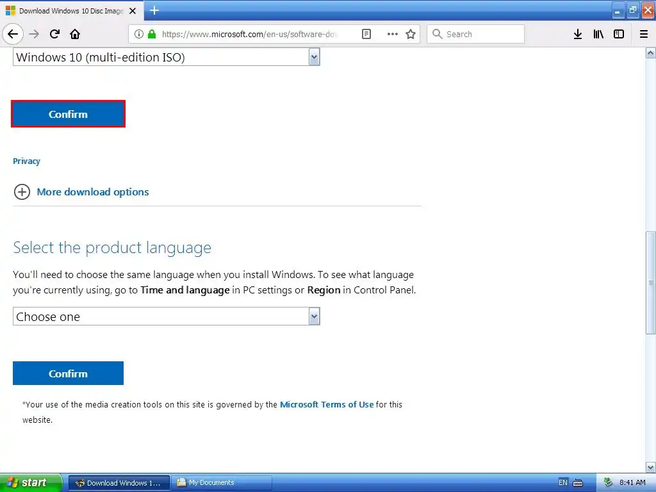Click the scrollbar down arrow
This screenshot has height=492, width=656.
pos(650,467)
